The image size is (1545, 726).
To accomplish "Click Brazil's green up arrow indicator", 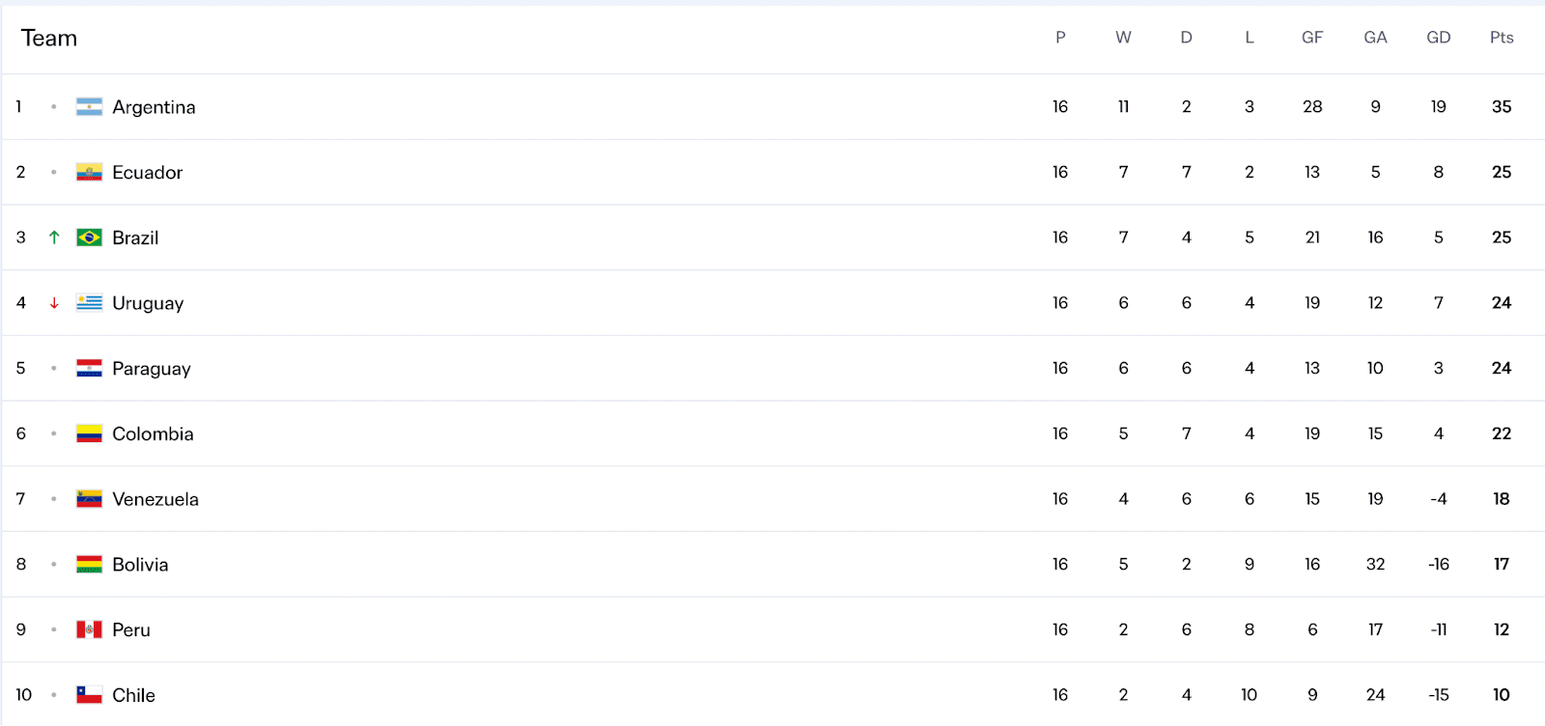I will tap(54, 237).
